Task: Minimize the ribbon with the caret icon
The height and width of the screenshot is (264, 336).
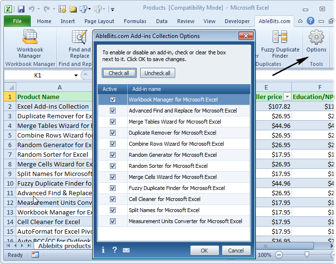Action: (300, 21)
